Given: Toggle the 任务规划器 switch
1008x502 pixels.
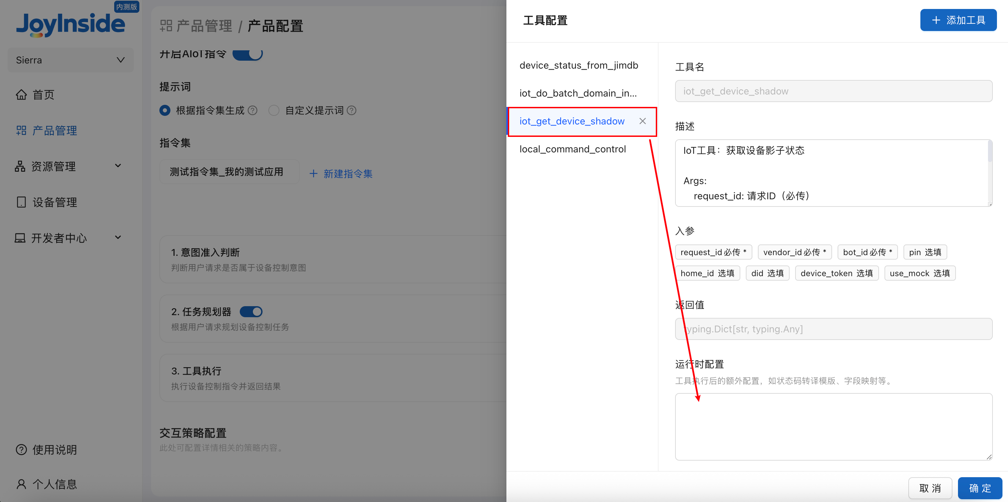Looking at the screenshot, I should click(251, 312).
